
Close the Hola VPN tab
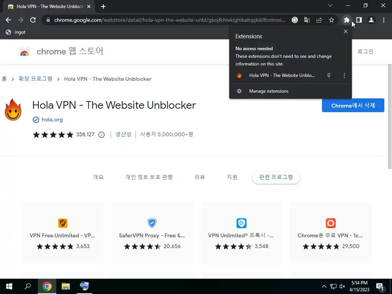pyautogui.click(x=89, y=7)
